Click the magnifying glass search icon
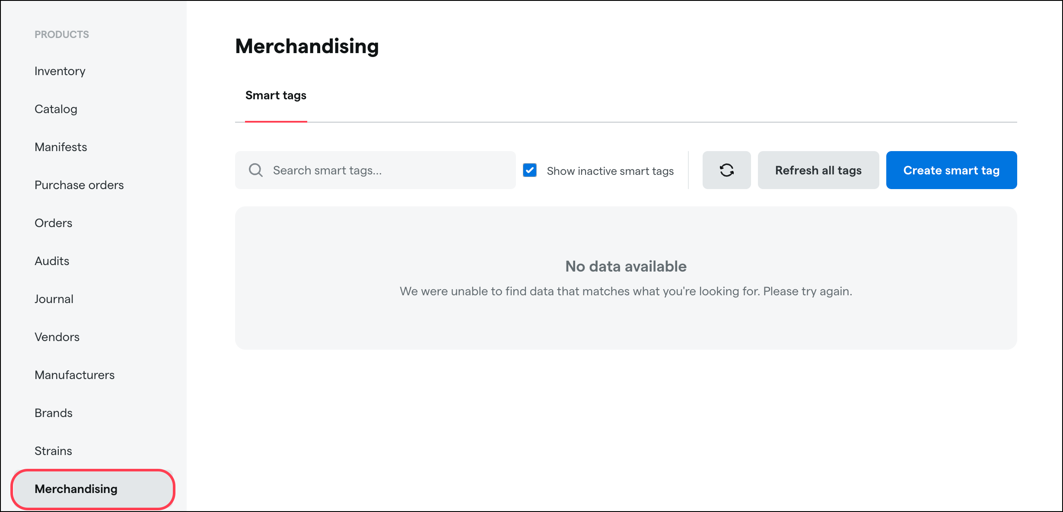The height and width of the screenshot is (512, 1063). tap(255, 170)
